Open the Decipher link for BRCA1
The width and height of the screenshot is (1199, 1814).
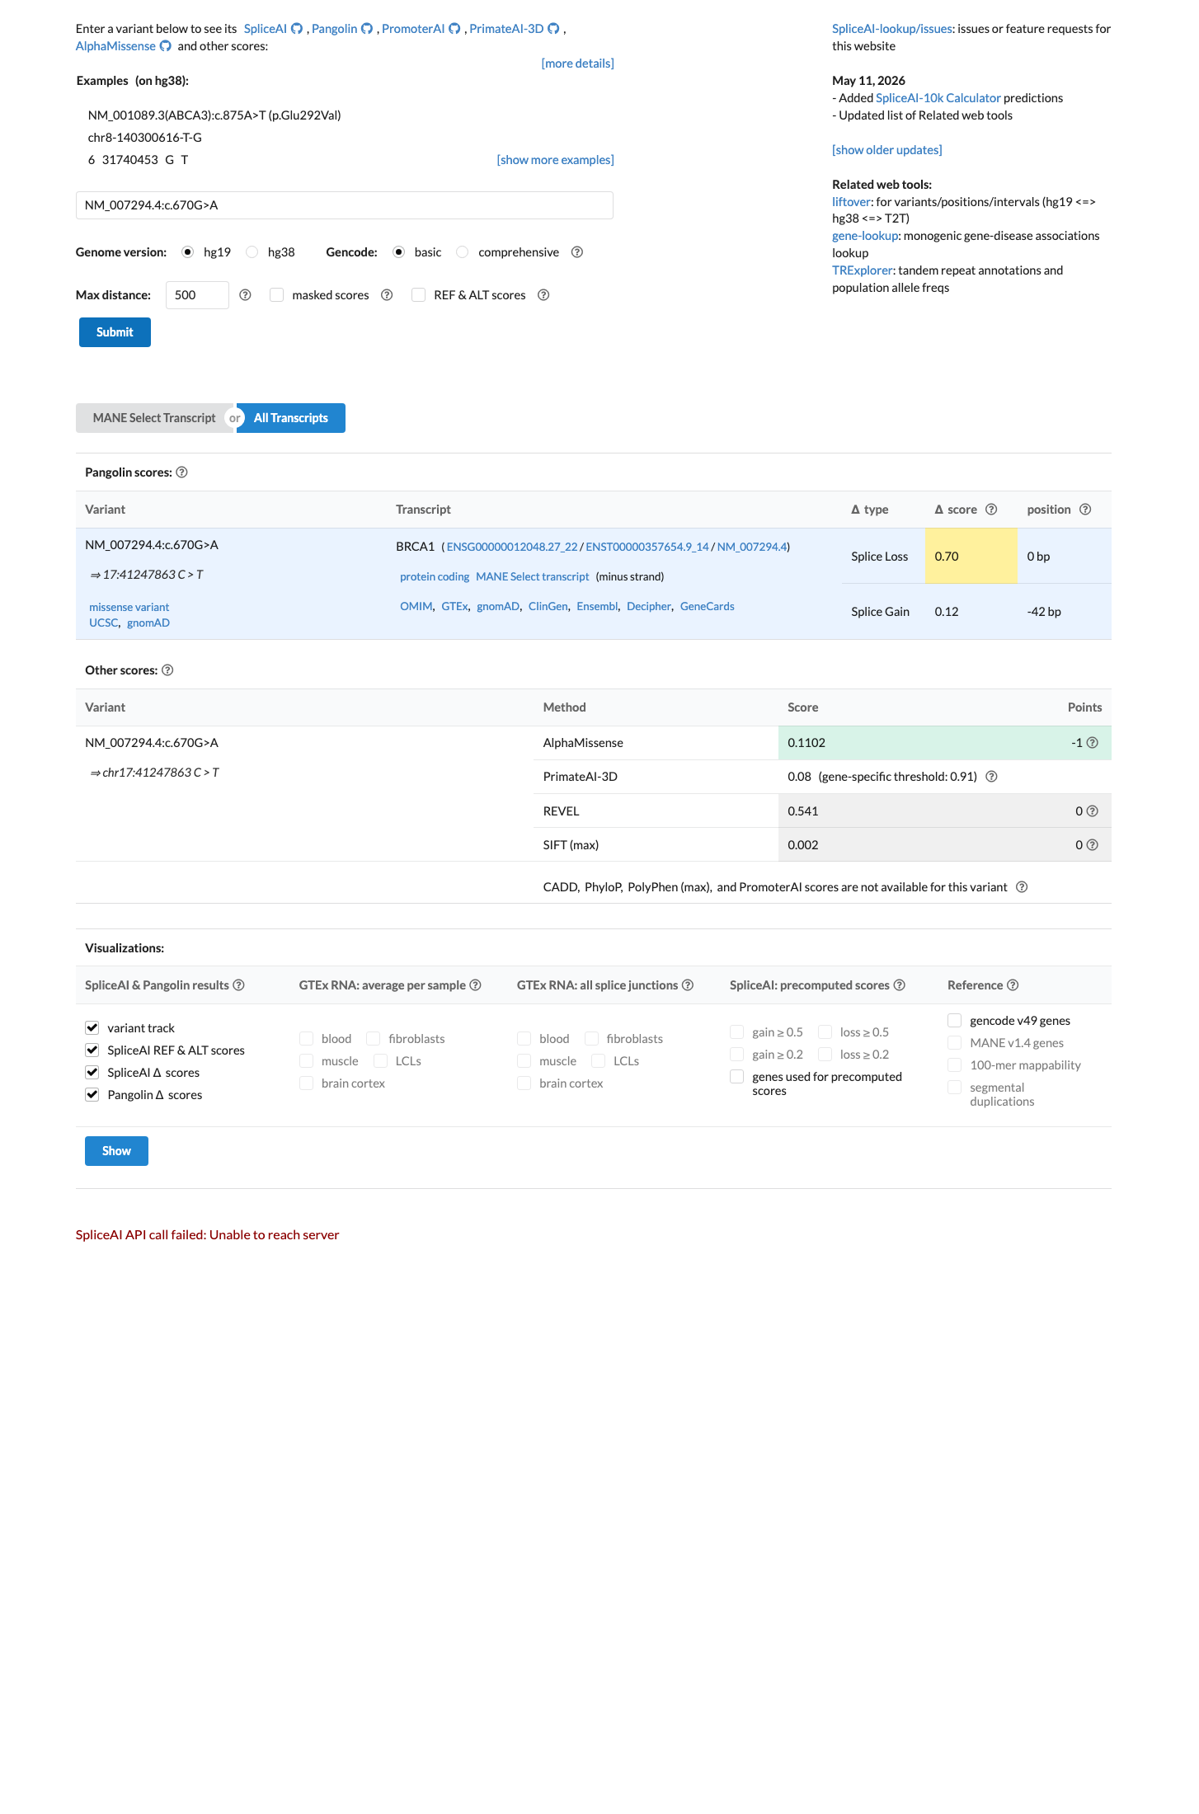tap(649, 606)
